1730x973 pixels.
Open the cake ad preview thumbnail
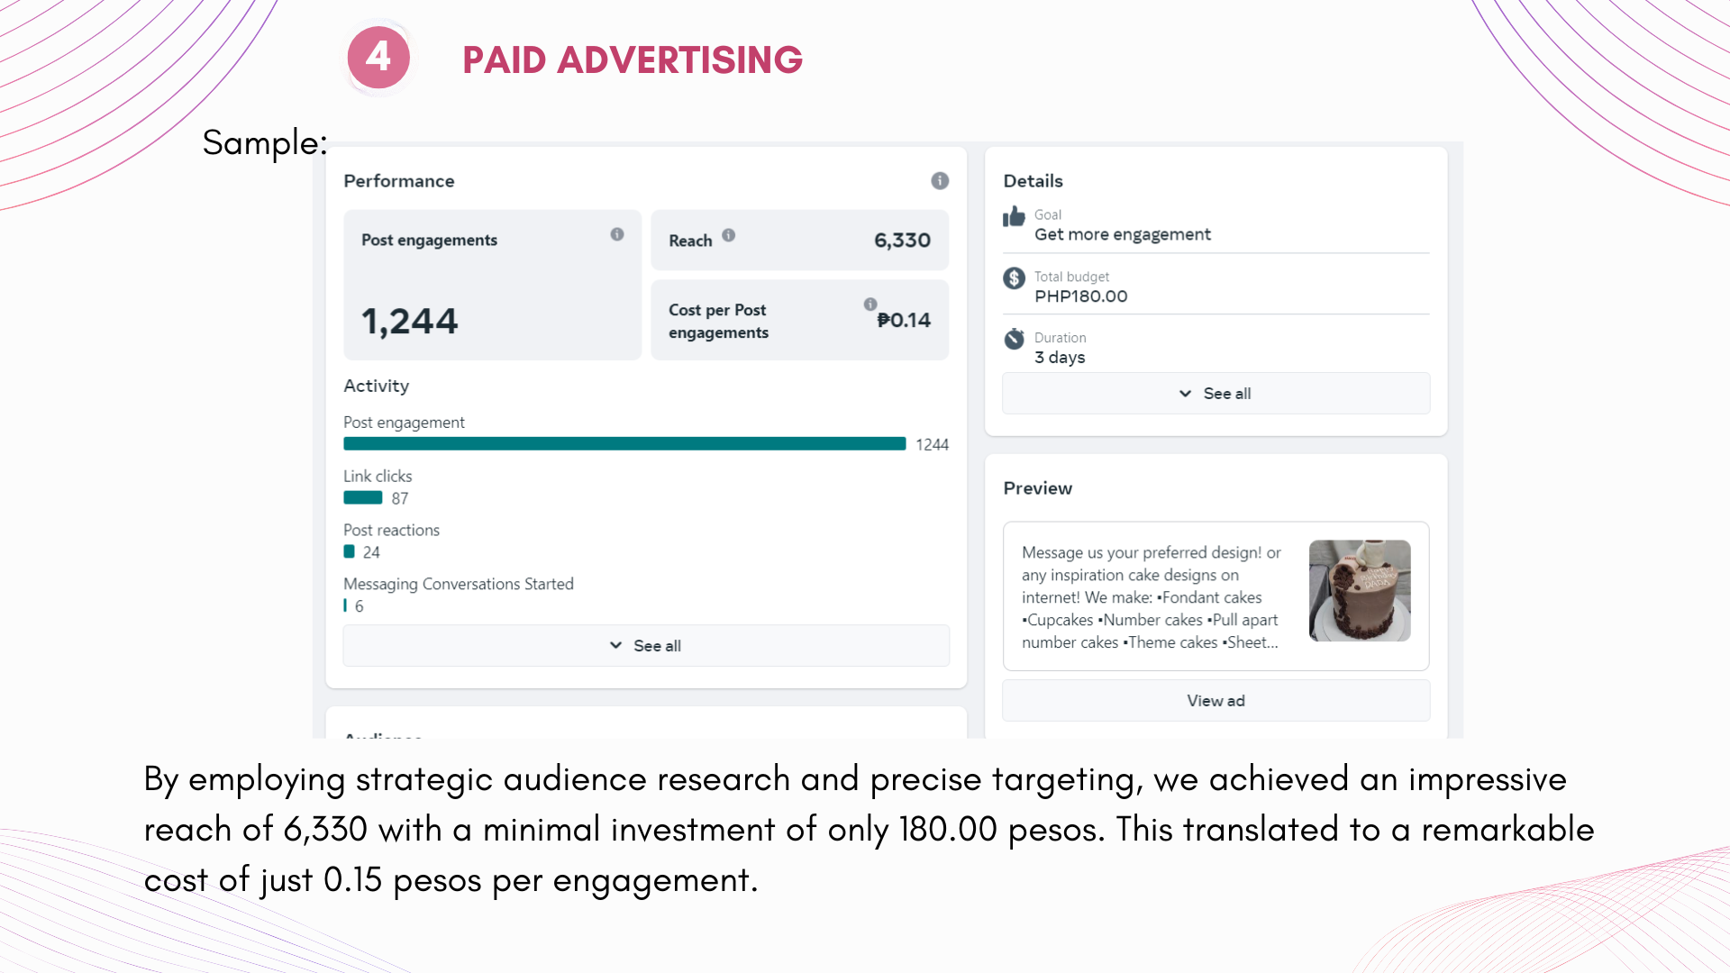[1360, 591]
